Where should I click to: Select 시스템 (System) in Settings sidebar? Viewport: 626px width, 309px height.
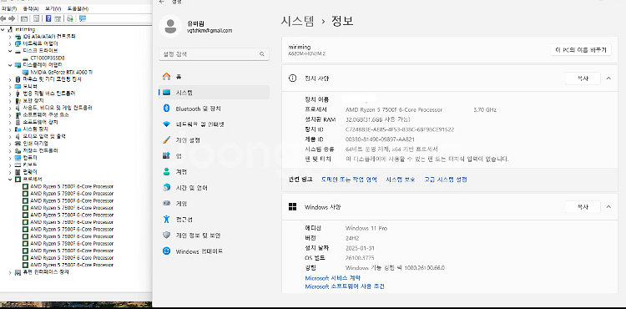click(x=214, y=92)
